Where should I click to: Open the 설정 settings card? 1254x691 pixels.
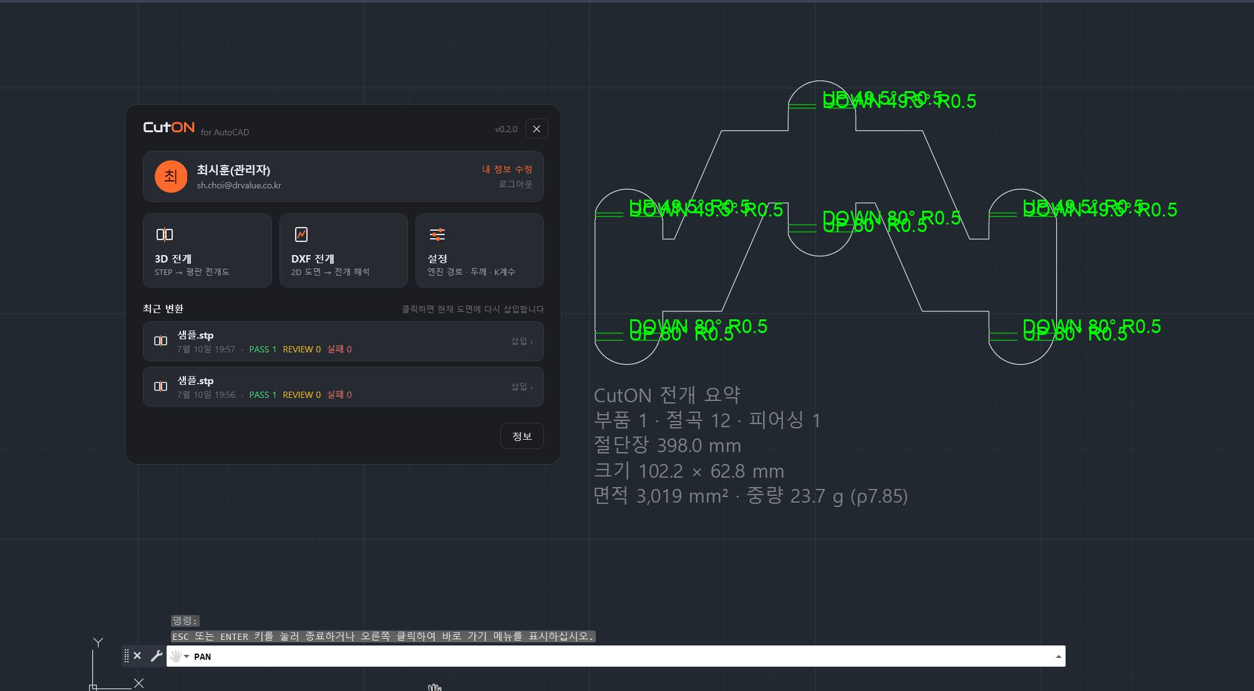coord(480,250)
